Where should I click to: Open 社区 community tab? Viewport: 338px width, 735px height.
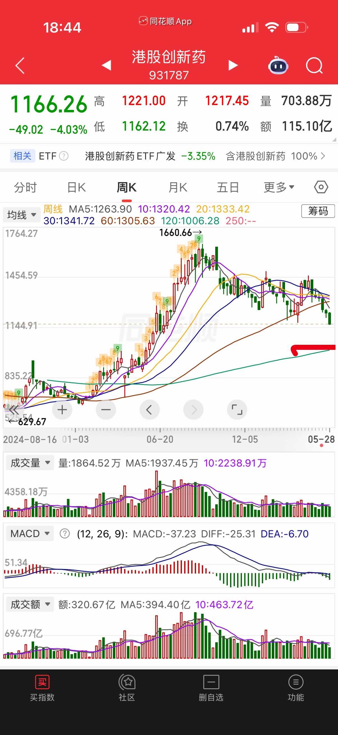pos(127,688)
